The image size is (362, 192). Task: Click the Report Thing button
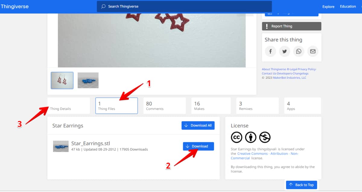(x=291, y=26)
